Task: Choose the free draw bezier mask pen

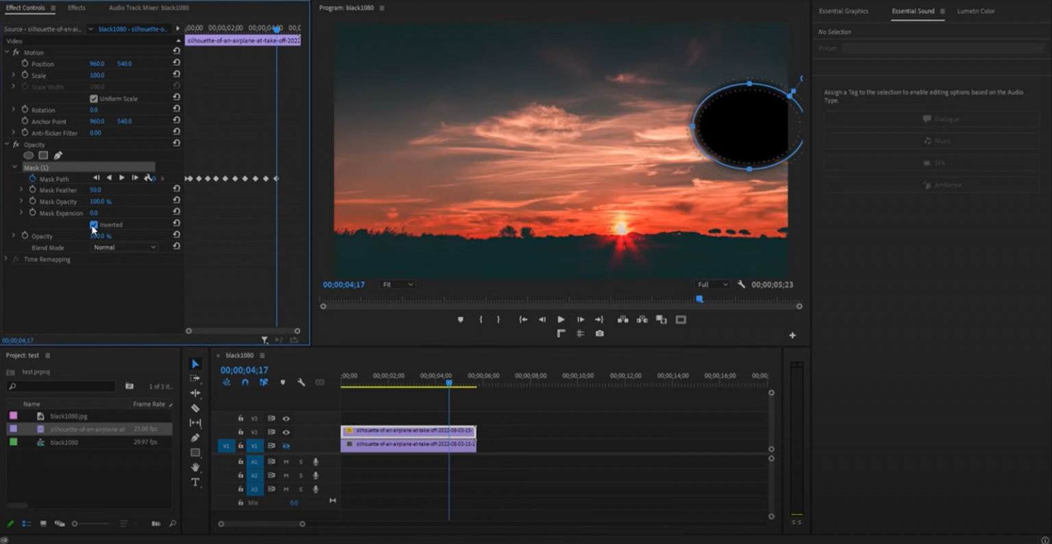Action: (x=58, y=155)
